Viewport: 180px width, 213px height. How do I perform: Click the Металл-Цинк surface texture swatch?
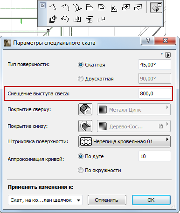(103, 110)
